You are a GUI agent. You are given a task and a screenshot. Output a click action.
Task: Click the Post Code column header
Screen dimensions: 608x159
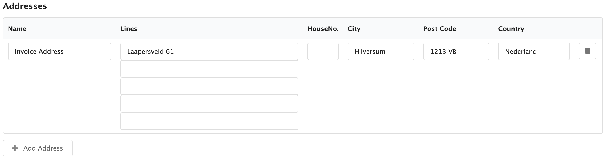(x=439, y=29)
